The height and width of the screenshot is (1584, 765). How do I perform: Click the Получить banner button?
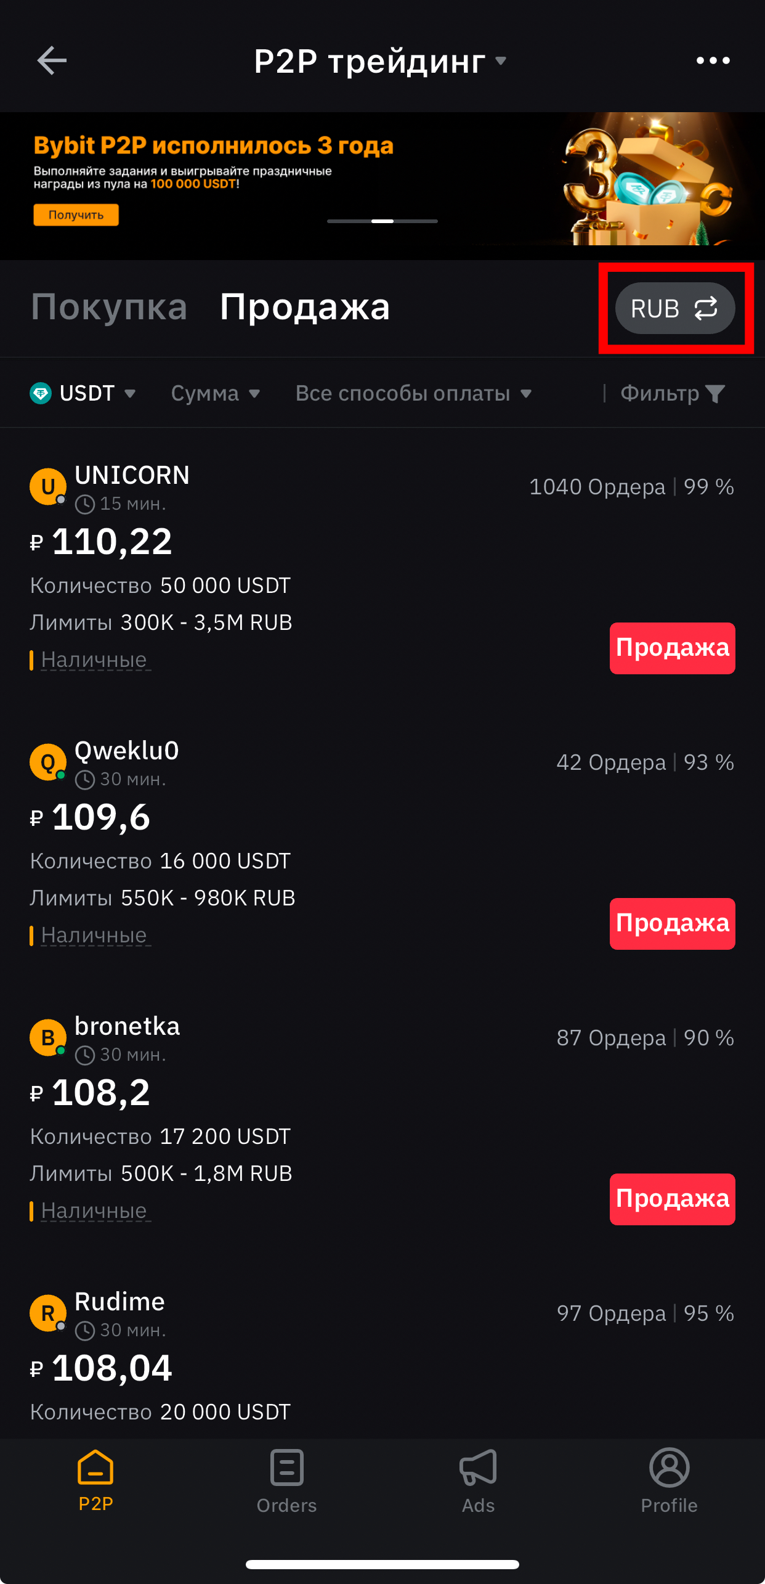coord(76,215)
